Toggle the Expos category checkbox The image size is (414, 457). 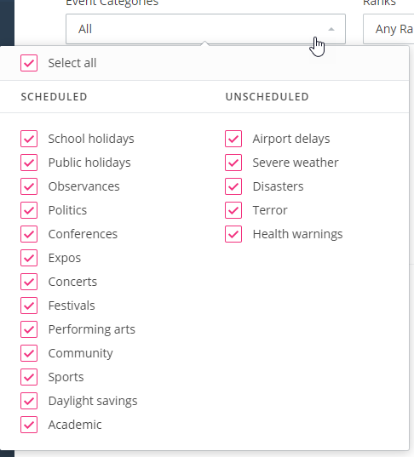29,258
